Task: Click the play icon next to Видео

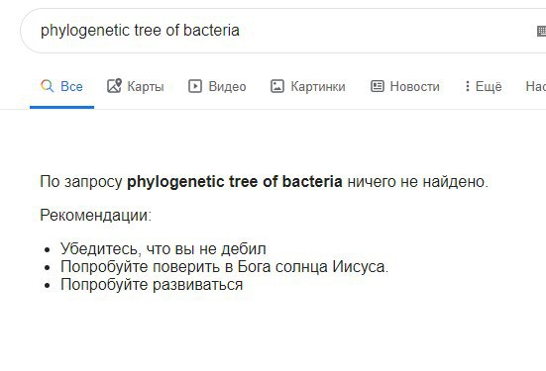Action: coord(195,86)
